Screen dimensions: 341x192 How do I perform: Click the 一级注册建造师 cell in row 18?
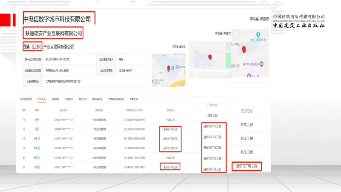[99, 138]
